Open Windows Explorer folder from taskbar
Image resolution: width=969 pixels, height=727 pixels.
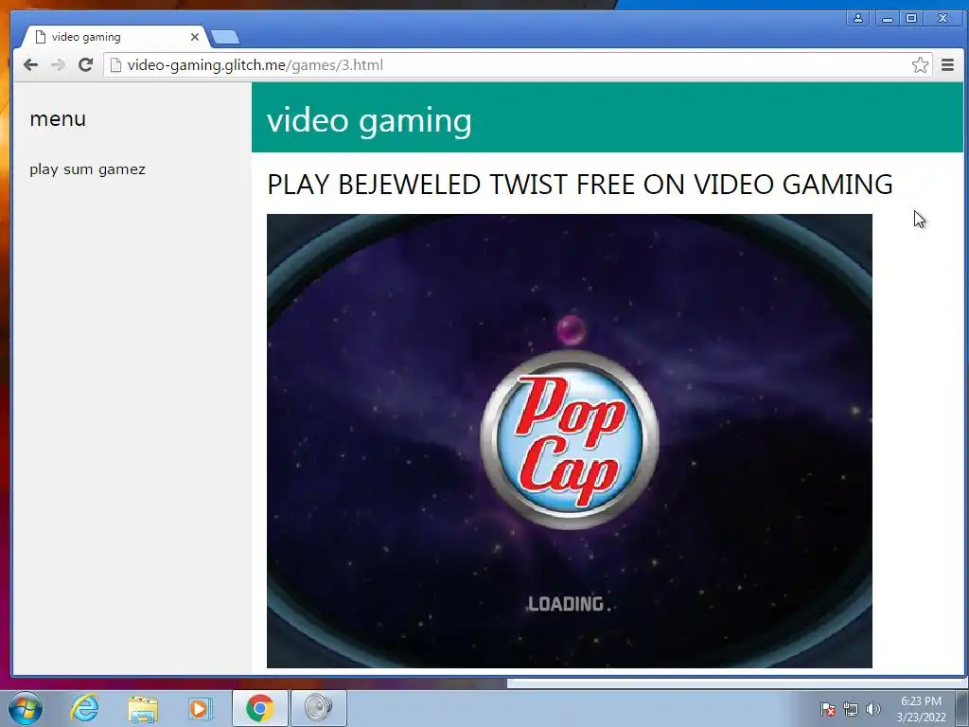click(143, 708)
